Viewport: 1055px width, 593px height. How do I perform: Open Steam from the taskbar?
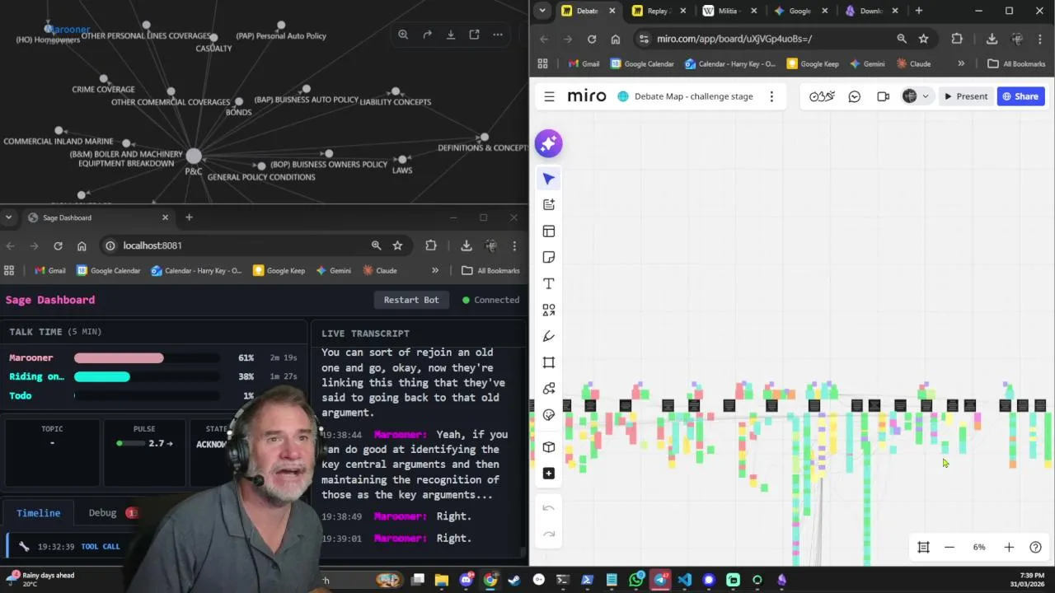click(x=514, y=580)
